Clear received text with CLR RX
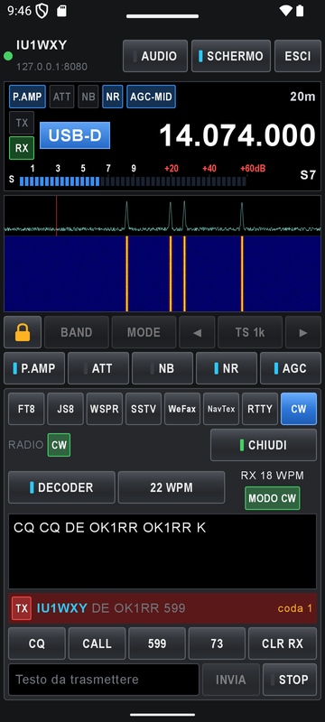 coord(283,643)
